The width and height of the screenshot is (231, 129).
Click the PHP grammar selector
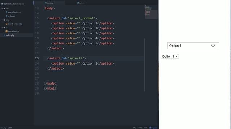click(146, 128)
